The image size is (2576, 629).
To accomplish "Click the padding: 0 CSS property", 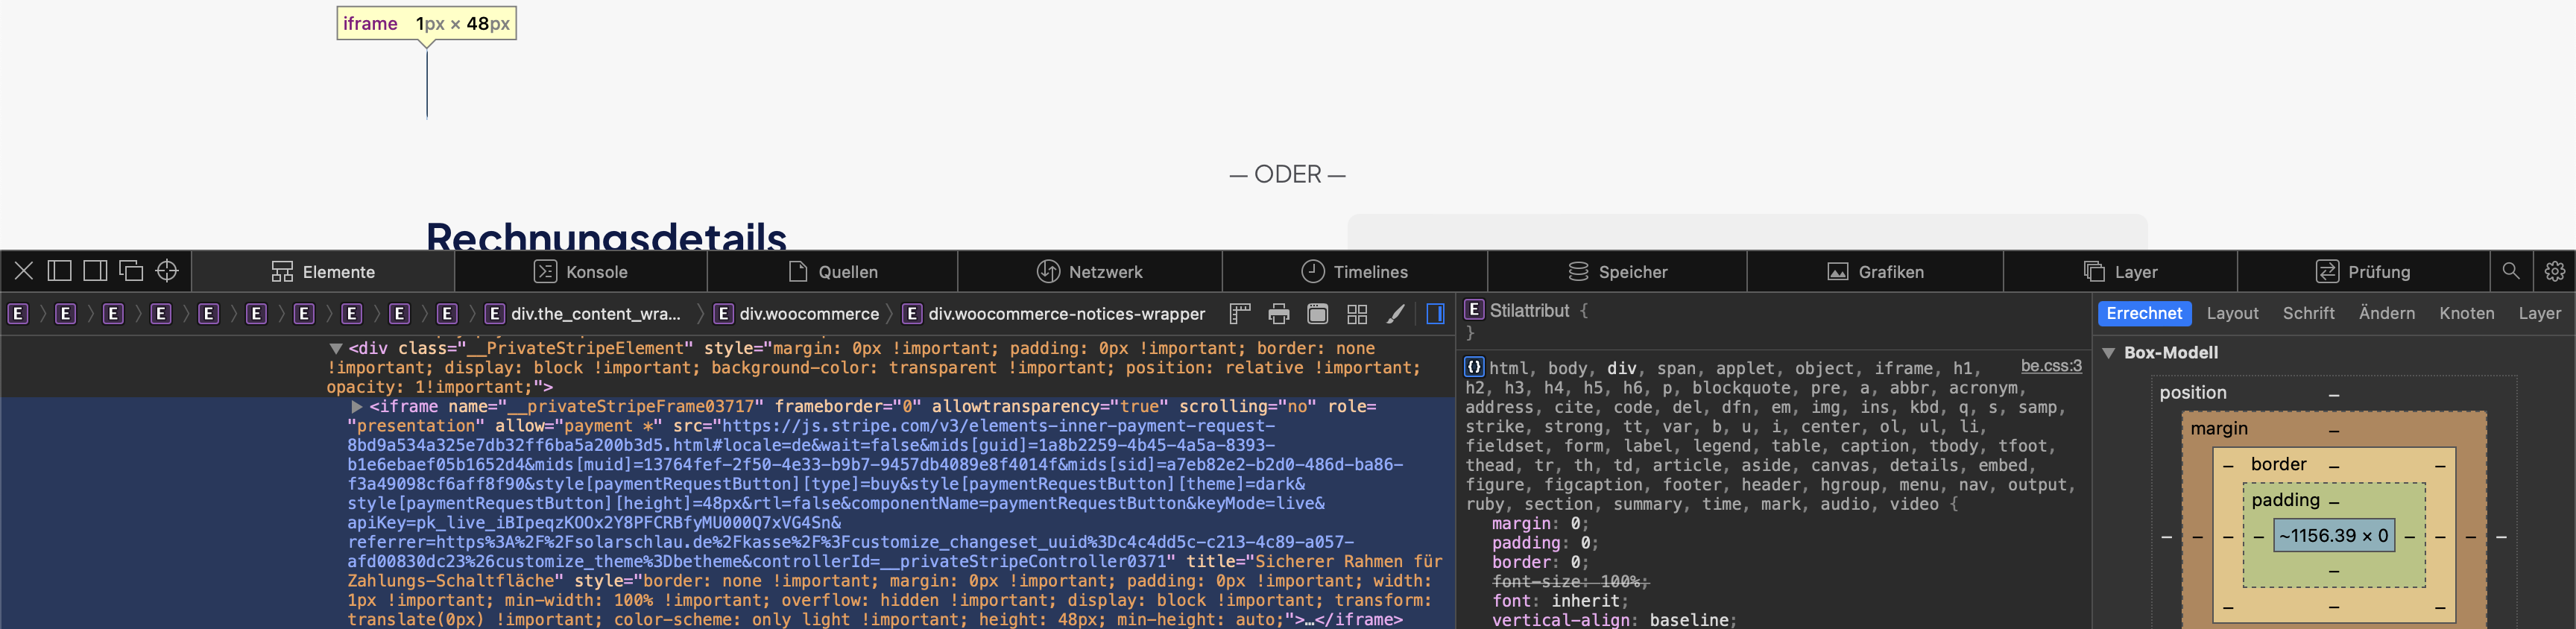I will click(1545, 543).
